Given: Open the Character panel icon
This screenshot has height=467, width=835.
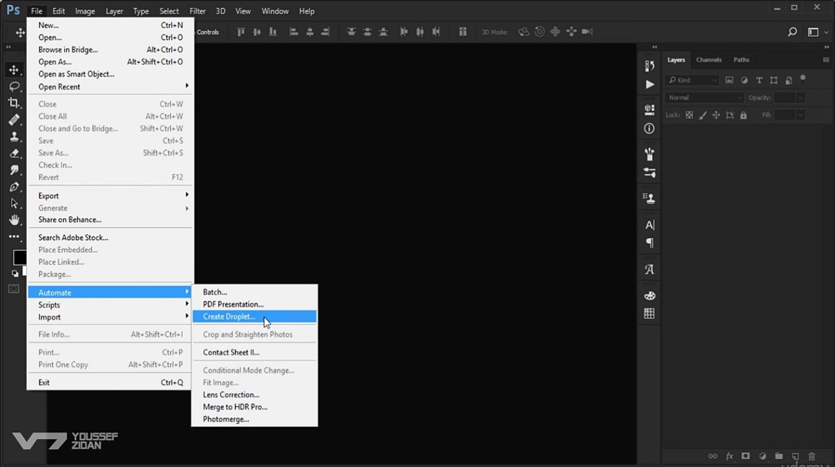Looking at the screenshot, I should [x=649, y=225].
